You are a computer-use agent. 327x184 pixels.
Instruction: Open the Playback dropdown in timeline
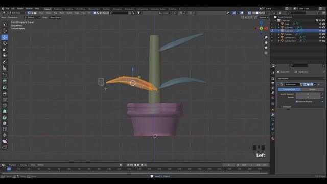(x=14, y=165)
